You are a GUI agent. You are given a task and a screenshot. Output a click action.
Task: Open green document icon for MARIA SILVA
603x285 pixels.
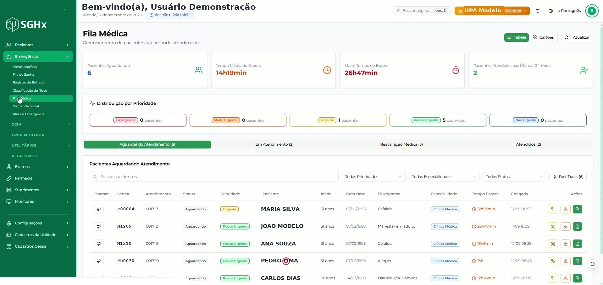tap(578, 209)
